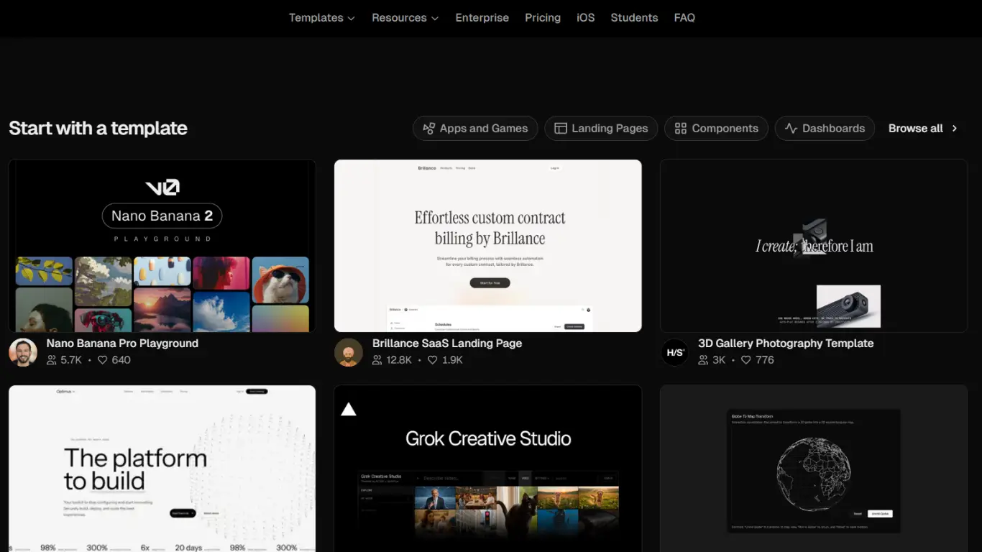Open 'The platform to build' template preview
The width and height of the screenshot is (982, 552).
coord(162,469)
